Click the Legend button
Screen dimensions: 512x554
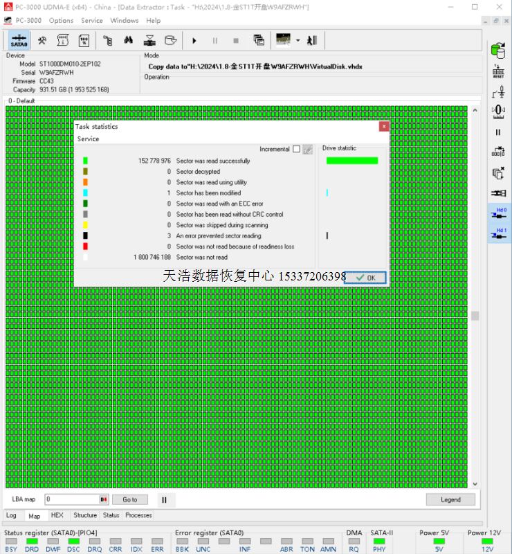pos(450,499)
